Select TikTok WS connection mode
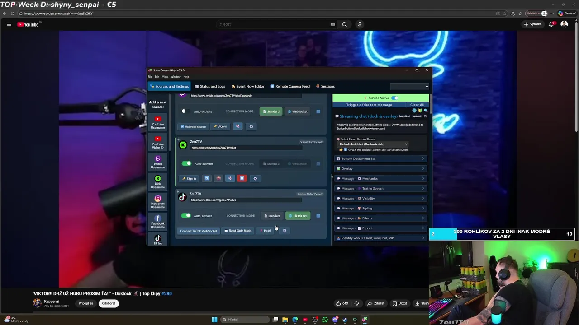The height and width of the screenshot is (325, 579). (x=298, y=216)
